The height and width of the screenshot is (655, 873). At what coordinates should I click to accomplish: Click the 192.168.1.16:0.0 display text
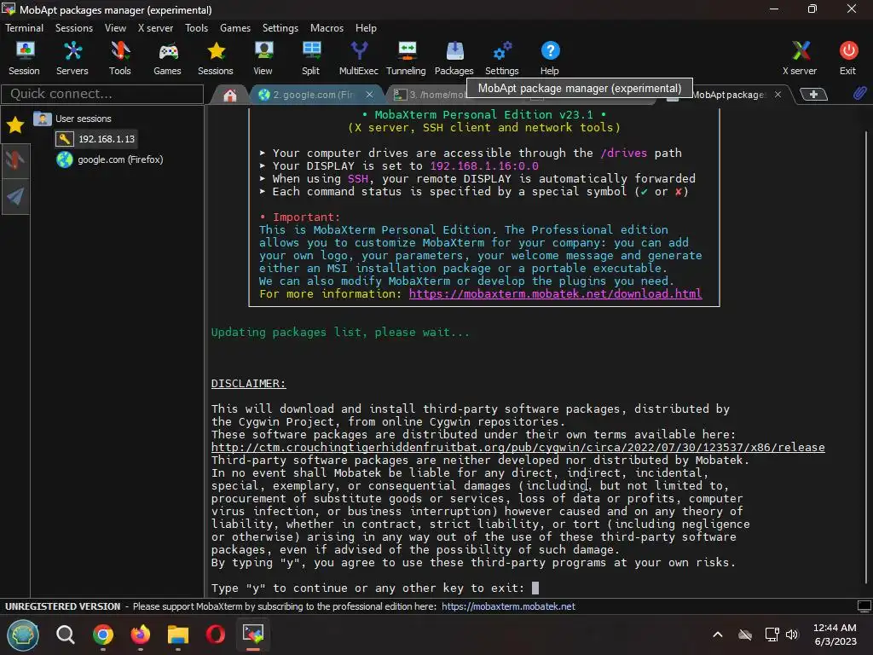click(484, 165)
